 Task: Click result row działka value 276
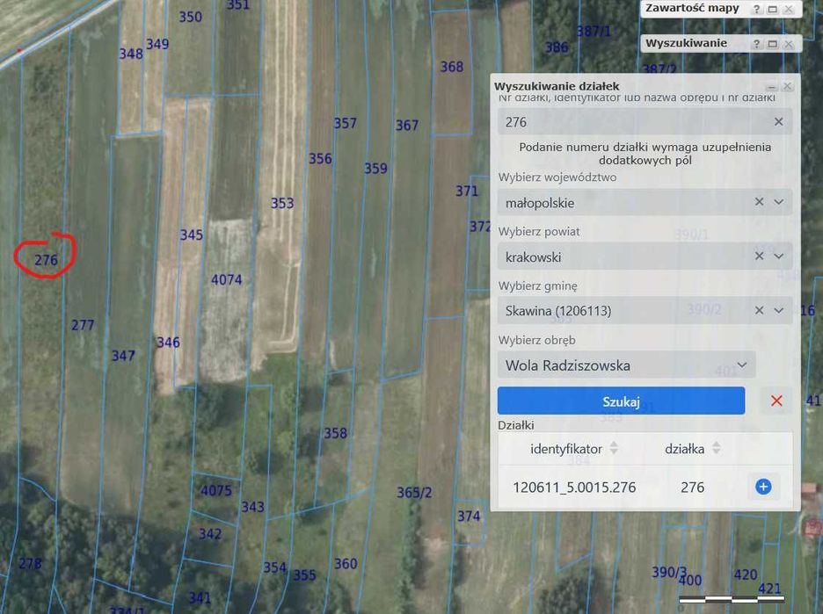pos(692,488)
